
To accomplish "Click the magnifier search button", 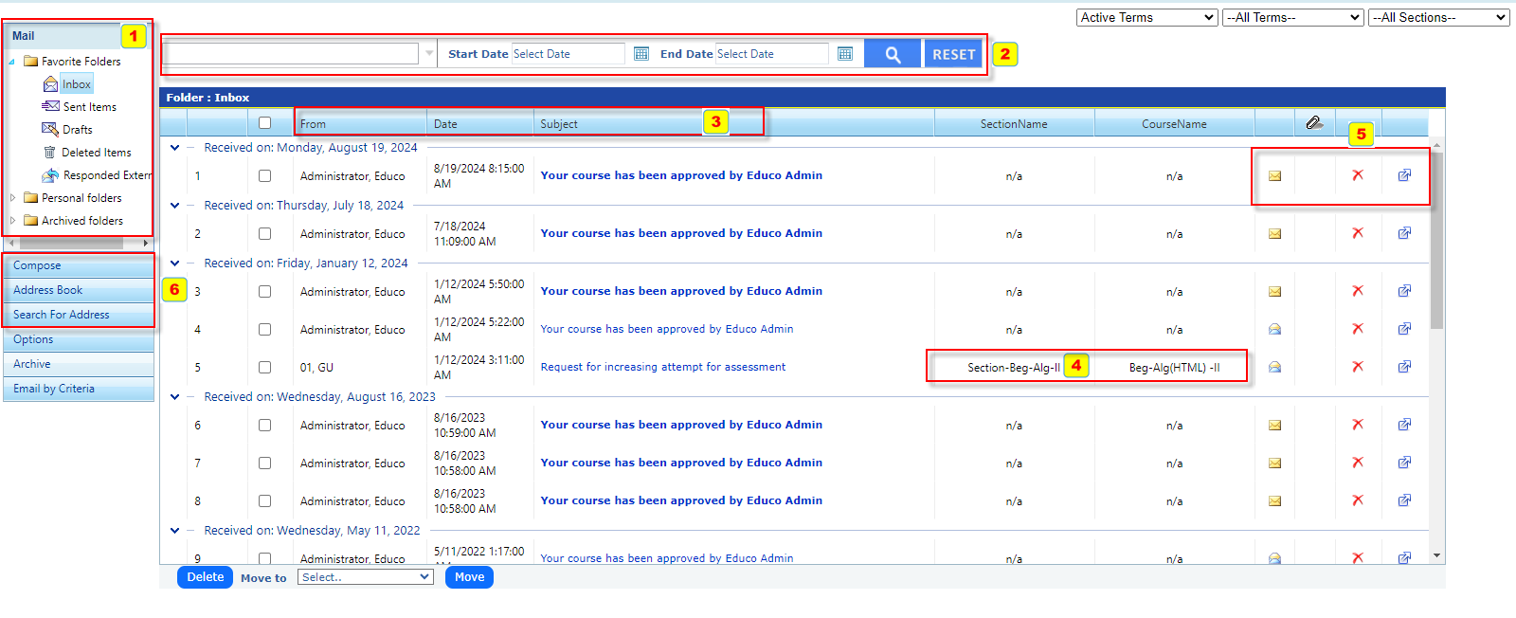I will pos(892,54).
